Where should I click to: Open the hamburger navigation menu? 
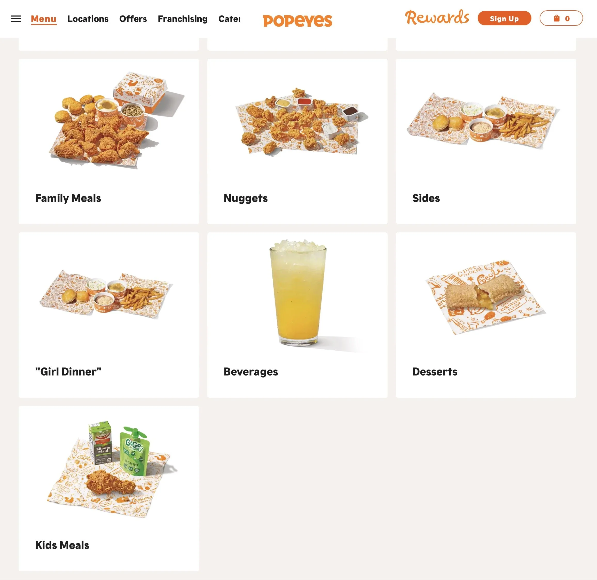tap(16, 19)
